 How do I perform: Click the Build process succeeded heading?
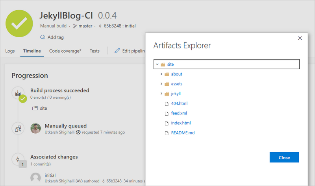click(60, 90)
